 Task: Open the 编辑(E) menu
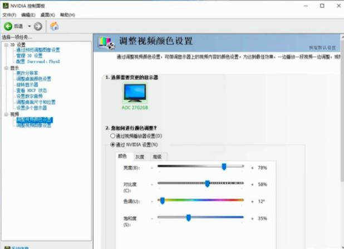[28, 15]
